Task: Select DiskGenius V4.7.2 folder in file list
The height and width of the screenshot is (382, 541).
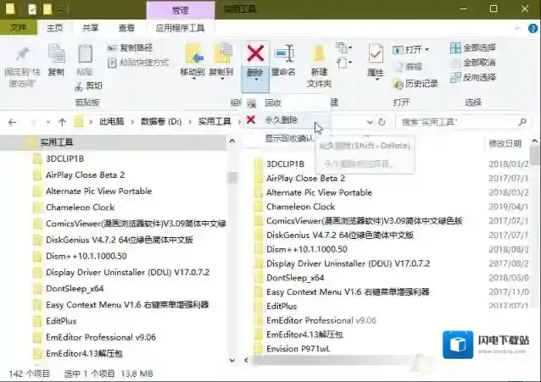Action: [339, 235]
